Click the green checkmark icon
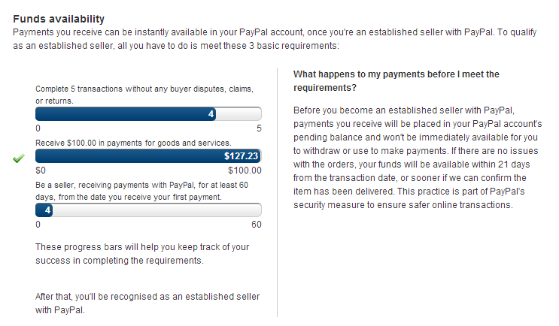 click(x=20, y=158)
